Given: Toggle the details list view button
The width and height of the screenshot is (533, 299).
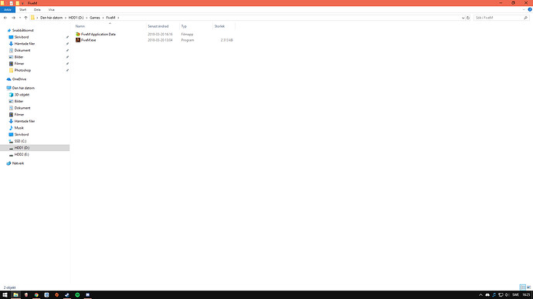Looking at the screenshot, I should 522,287.
